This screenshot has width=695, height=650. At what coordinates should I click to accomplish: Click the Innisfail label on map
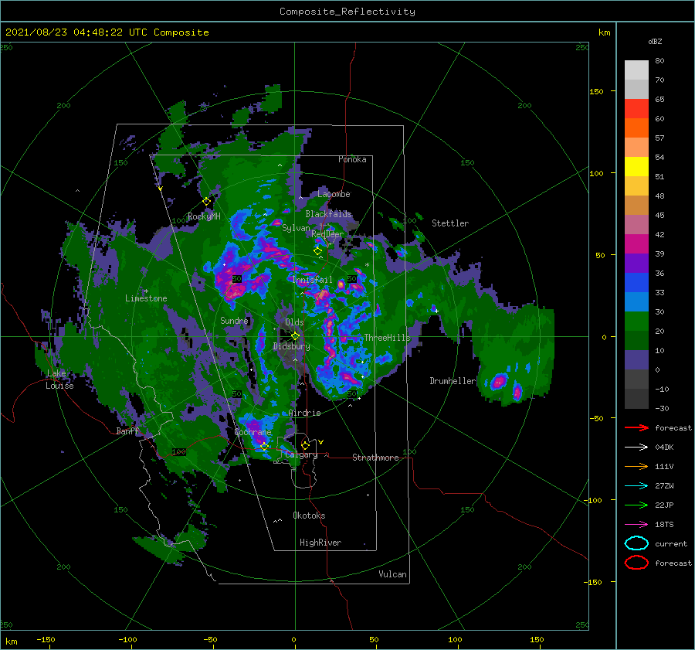[x=312, y=280]
